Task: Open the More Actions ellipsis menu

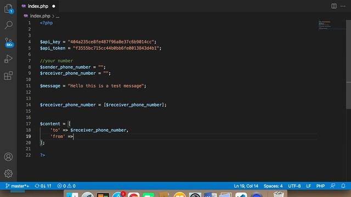Action: [343, 6]
